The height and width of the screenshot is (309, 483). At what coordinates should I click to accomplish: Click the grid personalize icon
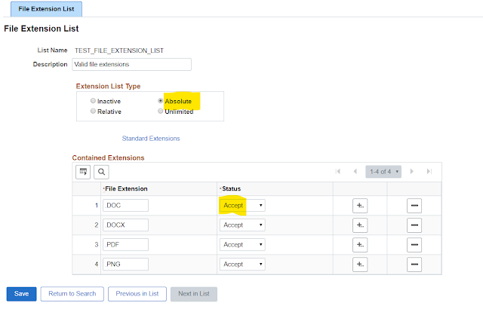83,172
